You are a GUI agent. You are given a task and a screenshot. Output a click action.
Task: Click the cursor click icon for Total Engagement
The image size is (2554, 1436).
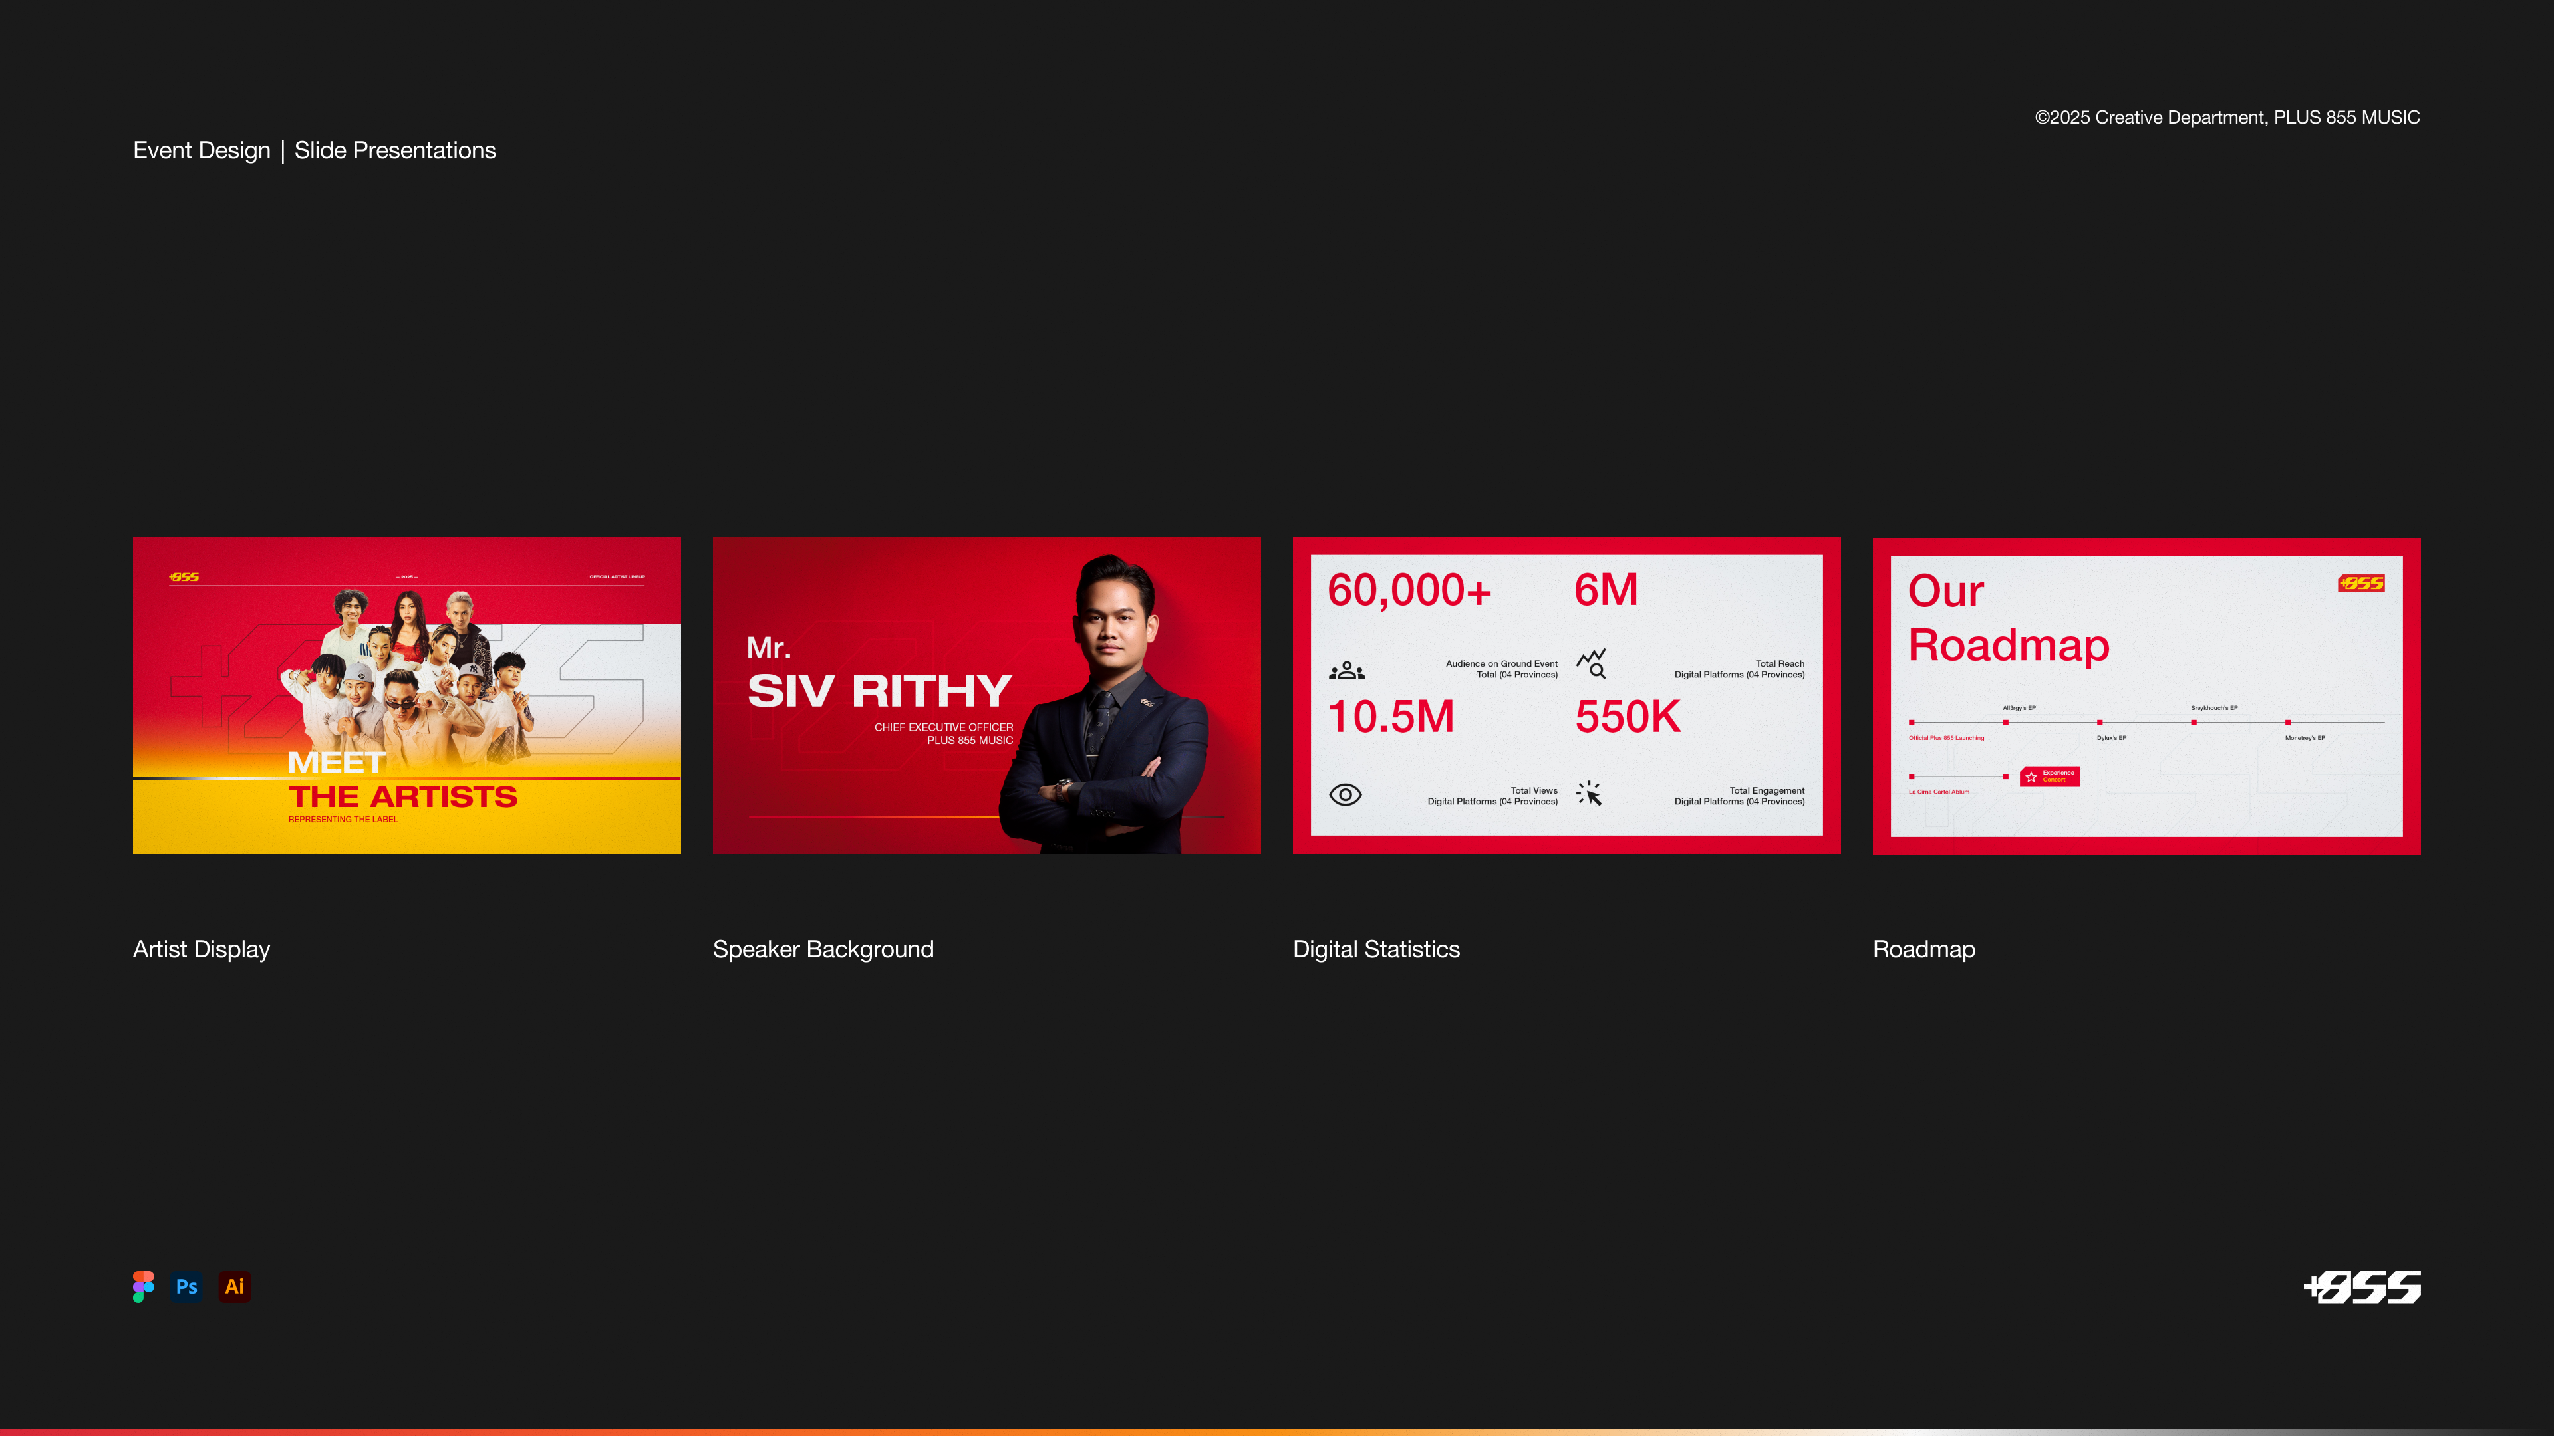coord(1590,793)
